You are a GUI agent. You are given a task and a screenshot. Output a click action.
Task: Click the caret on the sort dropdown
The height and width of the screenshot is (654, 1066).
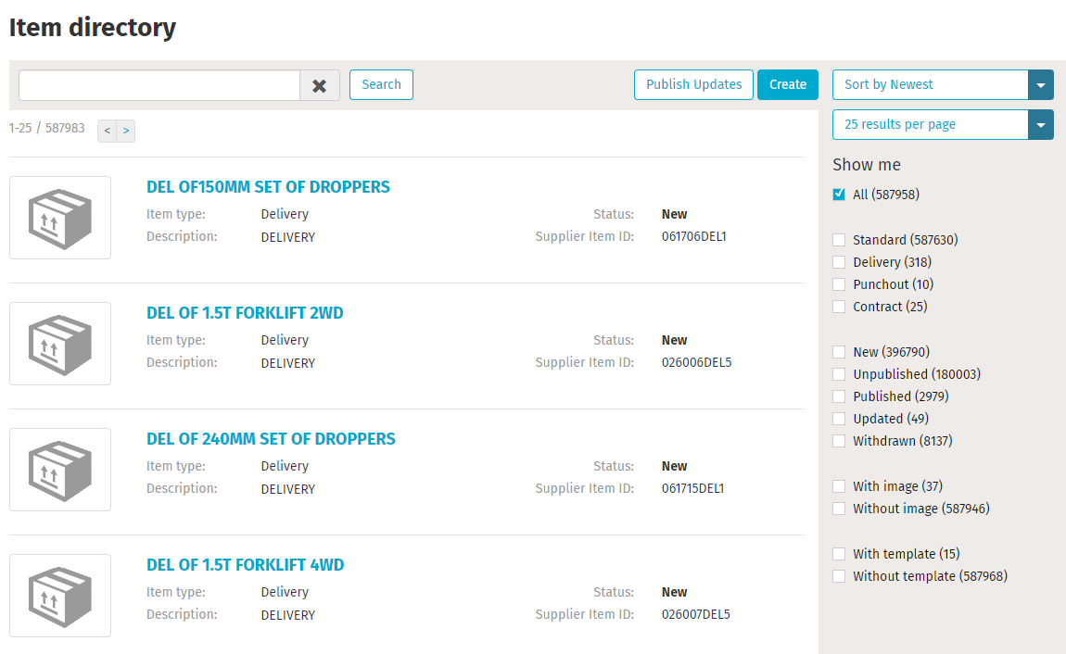tap(1041, 84)
